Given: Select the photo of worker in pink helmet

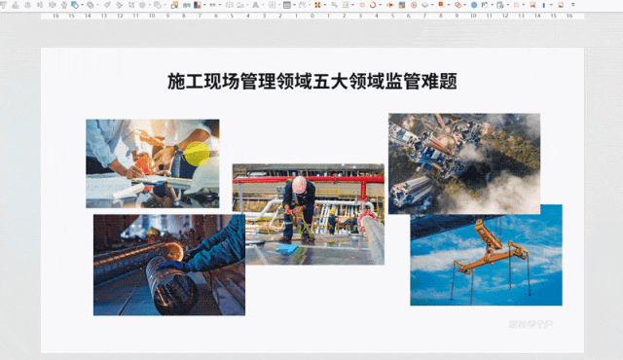Looking at the screenshot, I should [x=309, y=214].
